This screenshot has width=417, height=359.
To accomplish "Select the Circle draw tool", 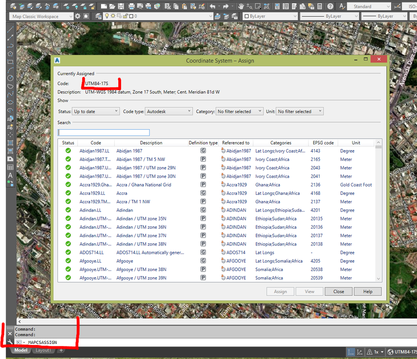I will (x=10, y=78).
